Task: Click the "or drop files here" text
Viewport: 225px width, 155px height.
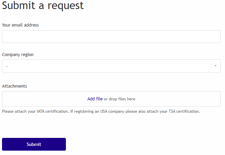Action: point(119,99)
